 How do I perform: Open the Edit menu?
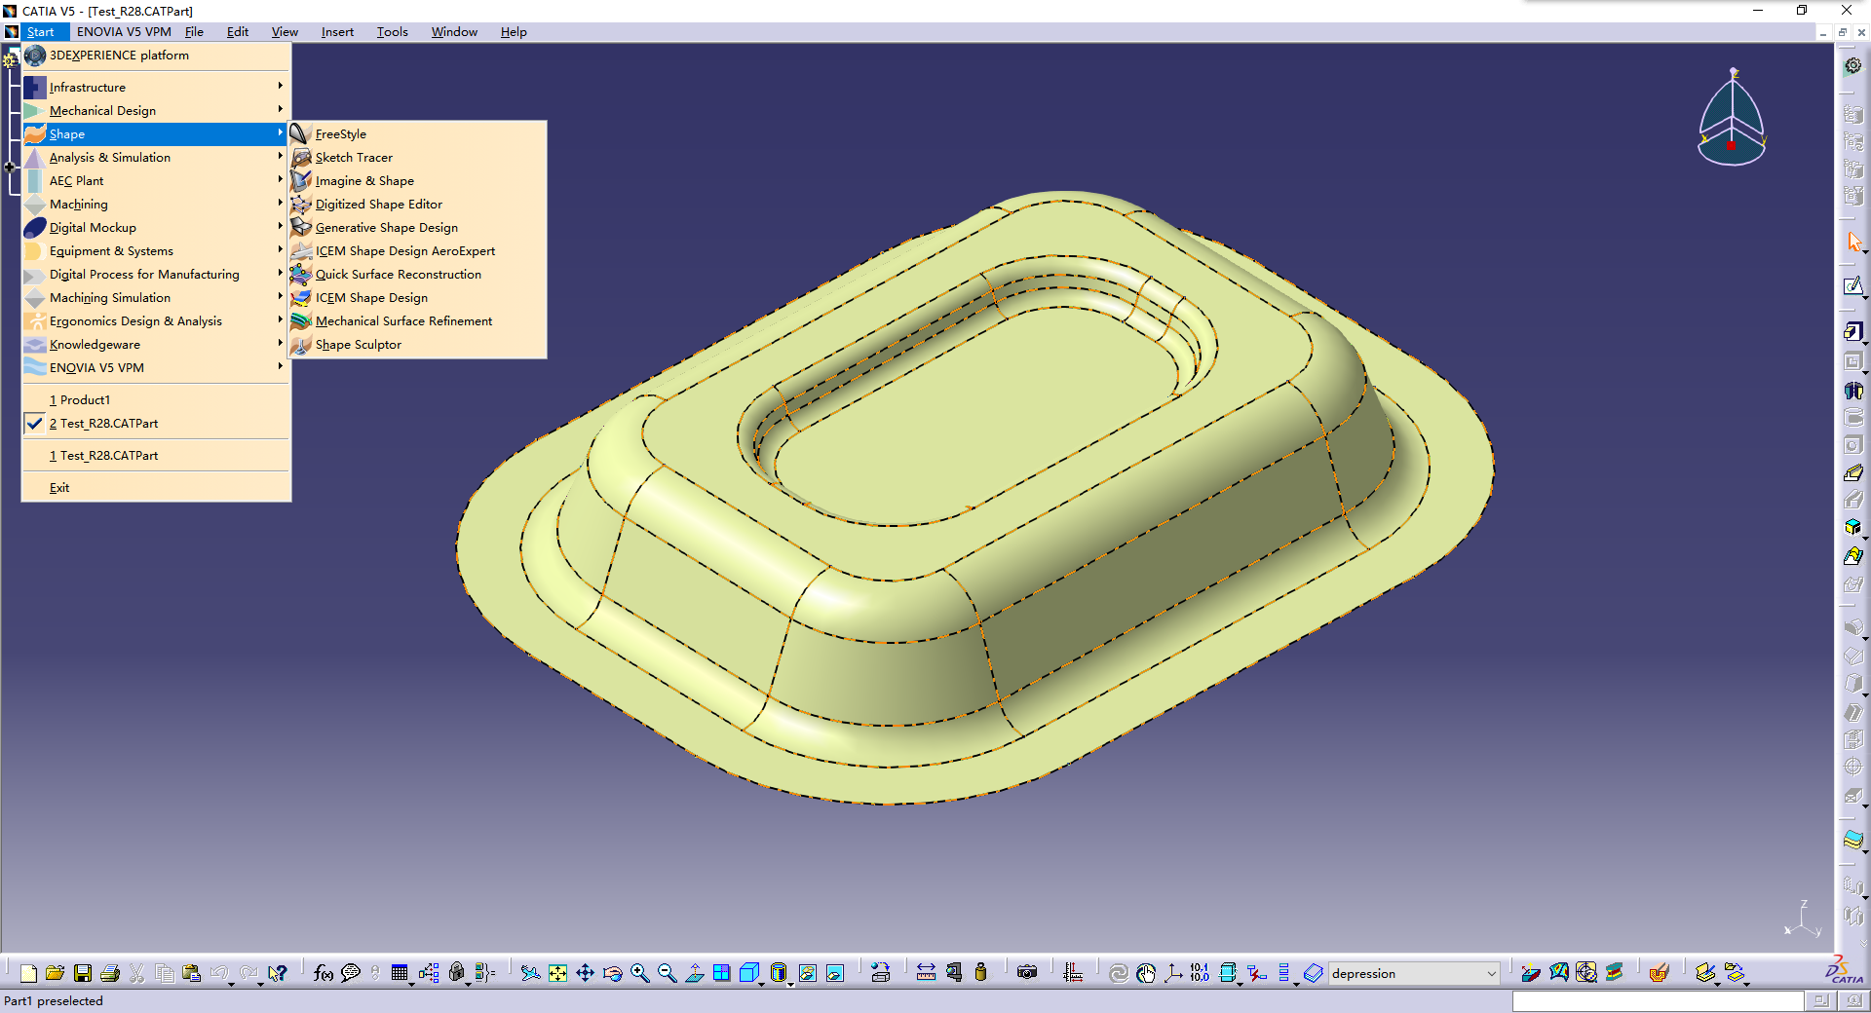coord(238,32)
